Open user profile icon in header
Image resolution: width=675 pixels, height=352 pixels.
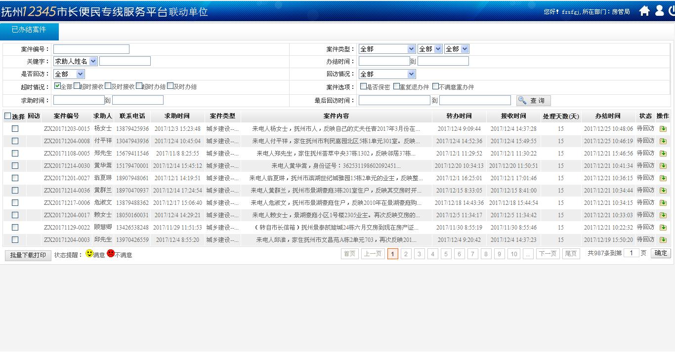[660, 11]
